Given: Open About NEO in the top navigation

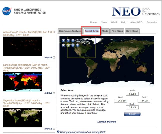Looking at the screenshot, I should tap(136, 23).
